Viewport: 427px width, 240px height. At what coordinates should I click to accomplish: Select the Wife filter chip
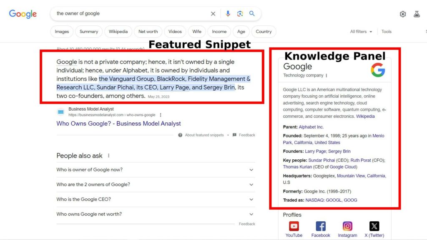click(x=197, y=32)
